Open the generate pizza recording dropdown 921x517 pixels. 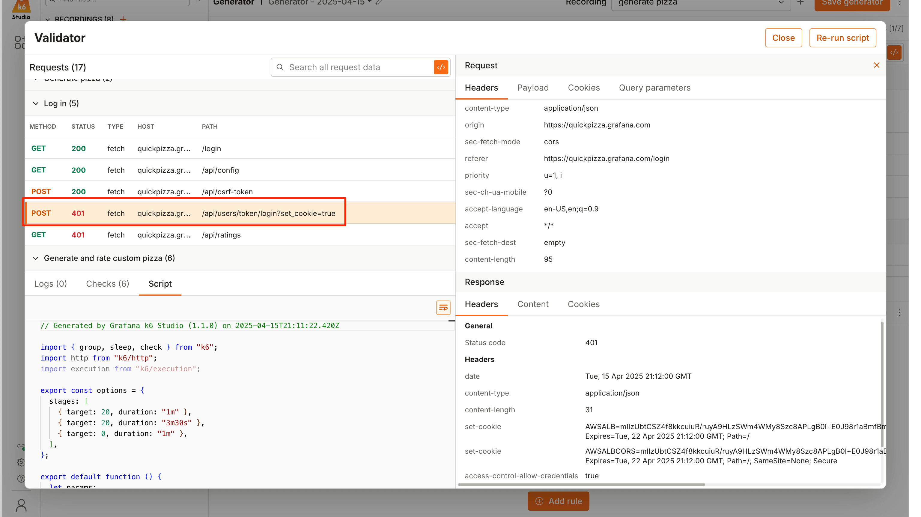pyautogui.click(x=700, y=3)
